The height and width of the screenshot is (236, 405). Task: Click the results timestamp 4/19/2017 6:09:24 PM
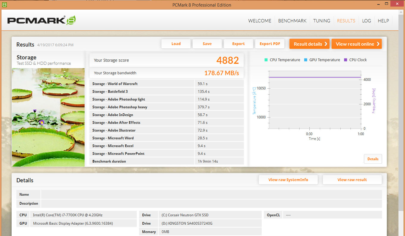point(55,45)
